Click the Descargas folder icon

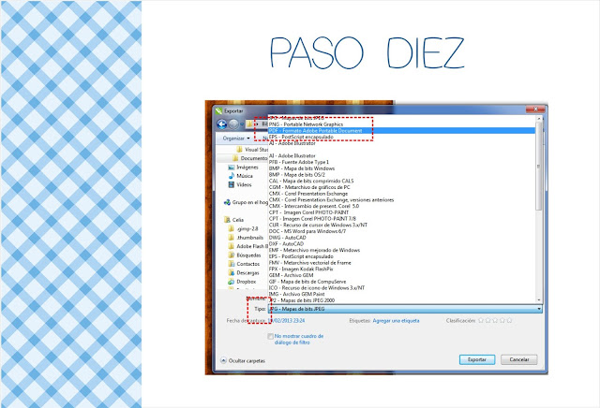click(x=232, y=272)
